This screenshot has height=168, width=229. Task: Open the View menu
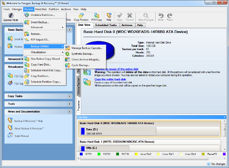(76, 9)
